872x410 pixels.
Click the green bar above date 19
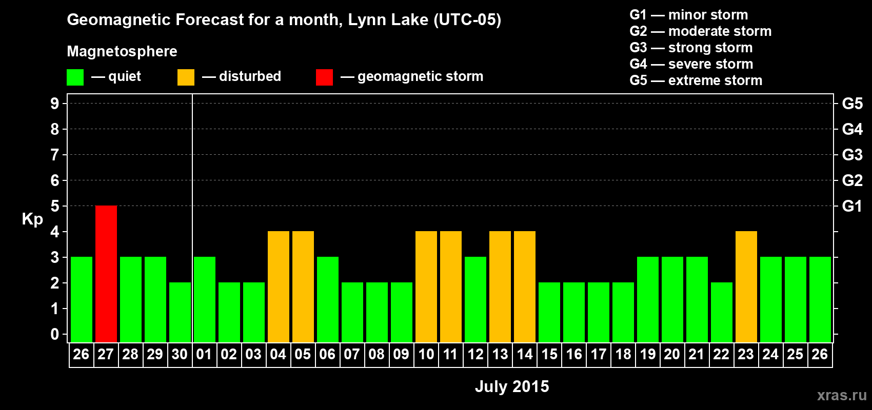click(x=648, y=299)
